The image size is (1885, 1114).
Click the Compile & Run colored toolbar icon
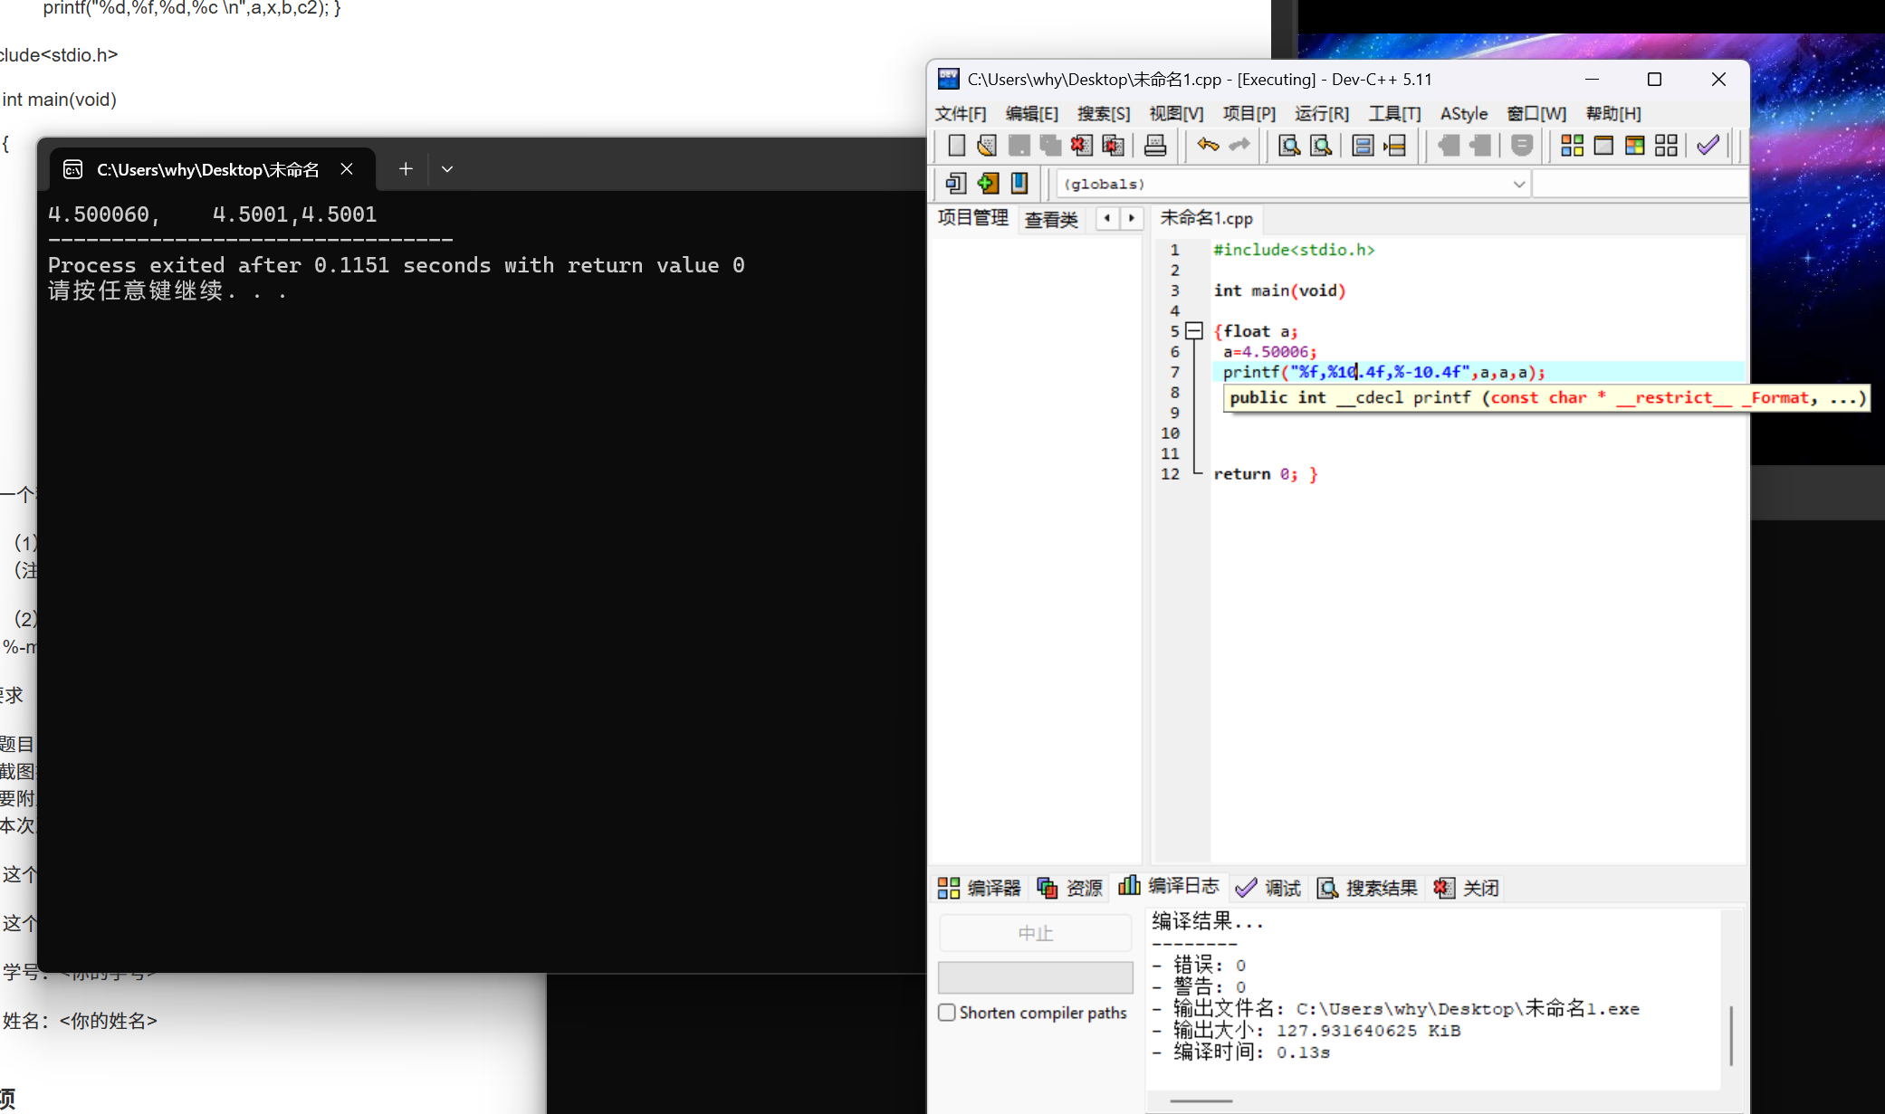click(x=1635, y=146)
